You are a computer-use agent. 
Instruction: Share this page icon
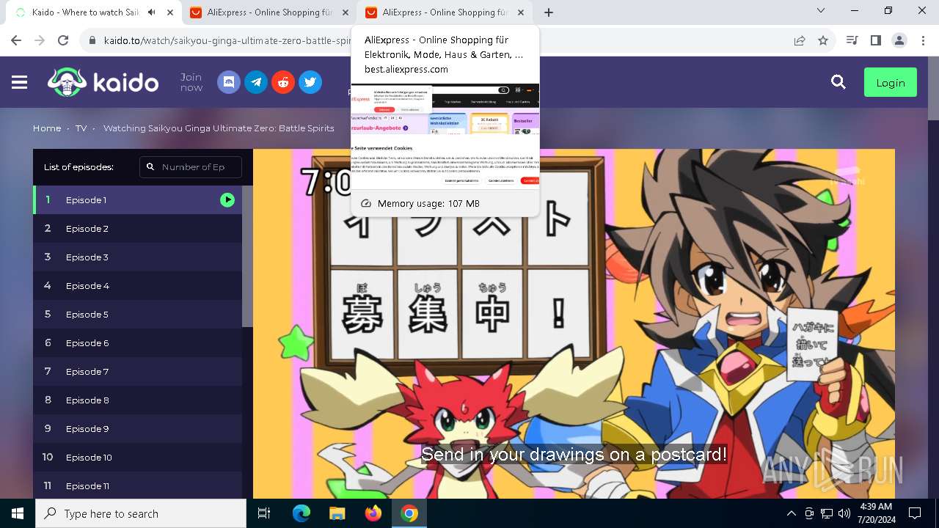800,40
